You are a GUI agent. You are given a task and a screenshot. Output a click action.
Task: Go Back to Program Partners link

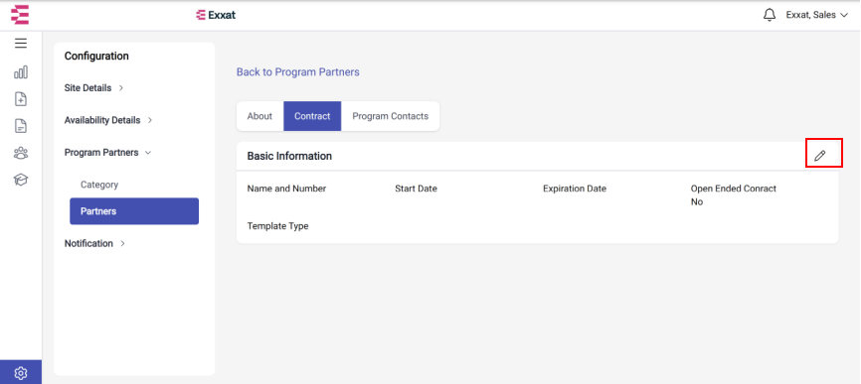(x=298, y=71)
